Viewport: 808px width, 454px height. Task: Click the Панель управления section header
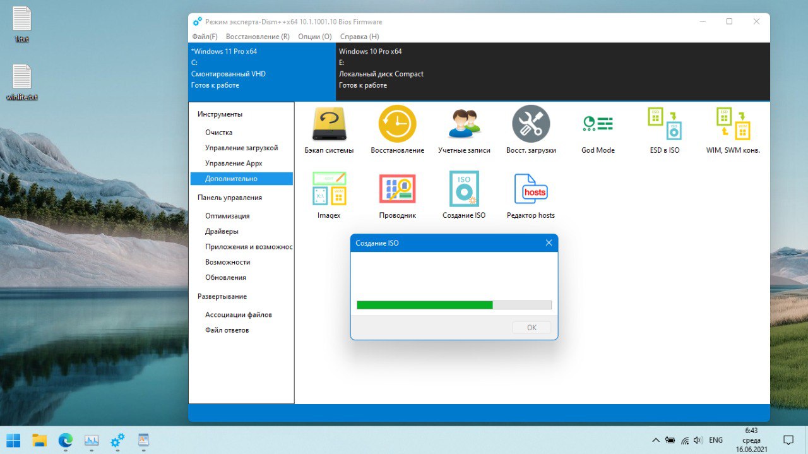[229, 198]
